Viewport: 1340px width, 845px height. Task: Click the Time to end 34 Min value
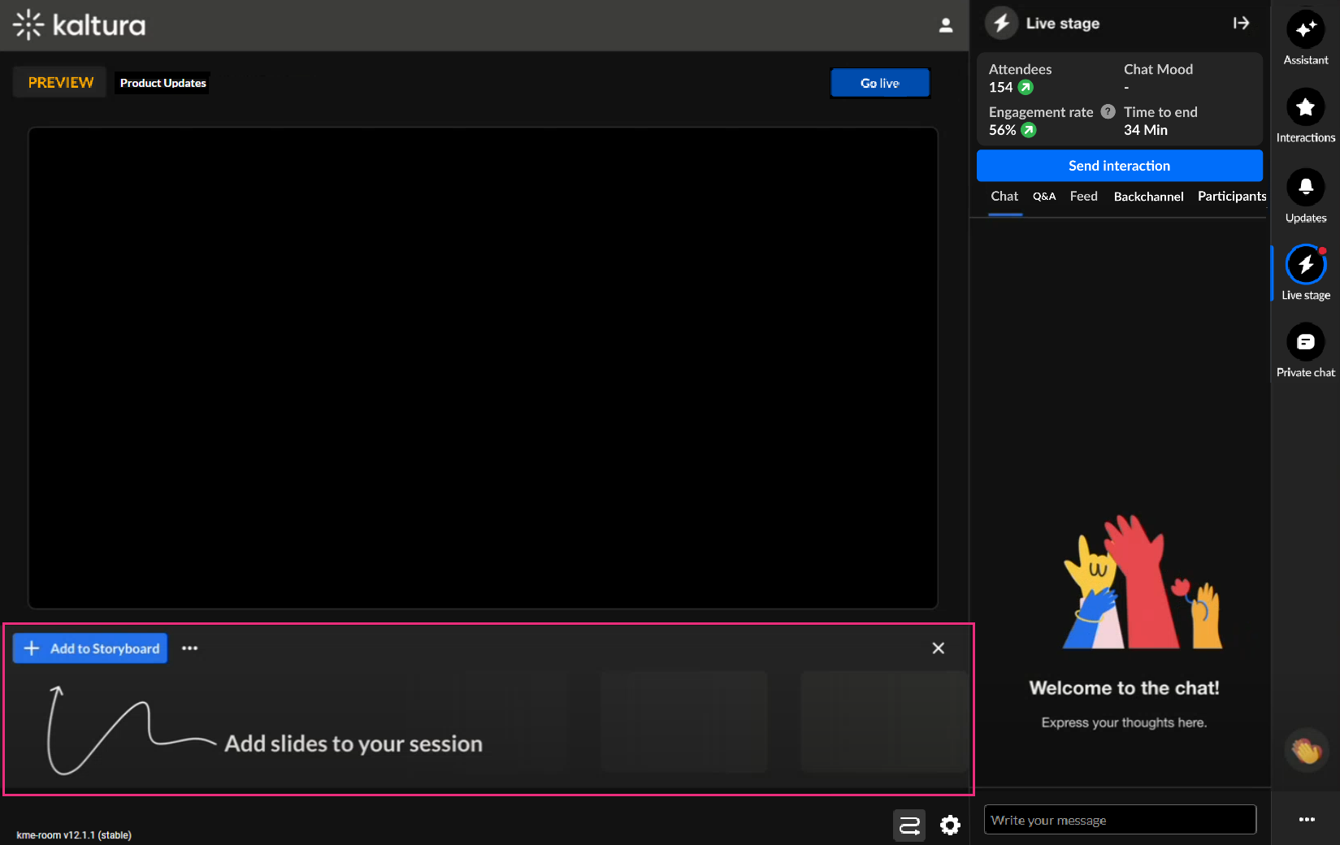1146,130
